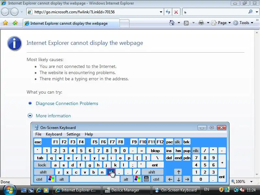260x195 pixels.
Task: Click the IE search input box
Action: pyautogui.click(x=215, y=12)
